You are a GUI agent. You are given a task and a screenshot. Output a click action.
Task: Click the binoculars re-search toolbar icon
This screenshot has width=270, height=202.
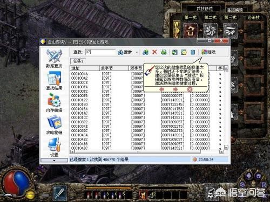pyautogui.click(x=145, y=52)
